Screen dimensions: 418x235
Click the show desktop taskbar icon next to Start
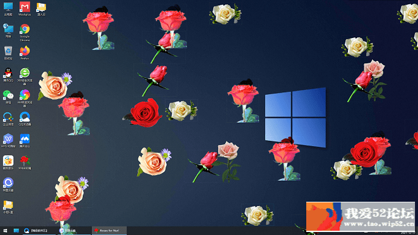pyautogui.click(x=16, y=230)
